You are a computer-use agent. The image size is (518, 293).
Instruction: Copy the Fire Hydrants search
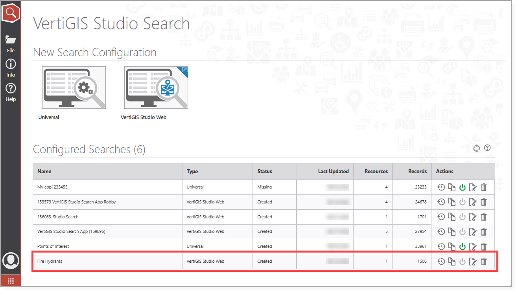pos(452,261)
